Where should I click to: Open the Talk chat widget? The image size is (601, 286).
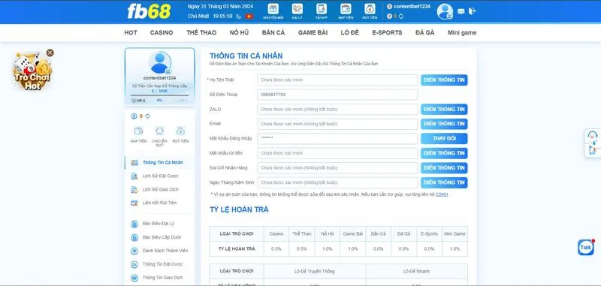point(586,247)
